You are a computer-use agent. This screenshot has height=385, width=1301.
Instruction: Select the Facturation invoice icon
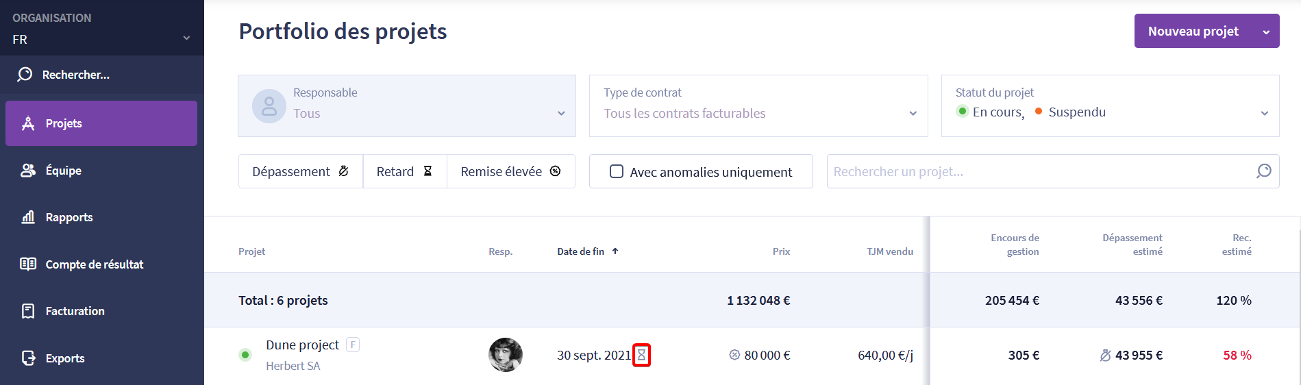click(28, 311)
